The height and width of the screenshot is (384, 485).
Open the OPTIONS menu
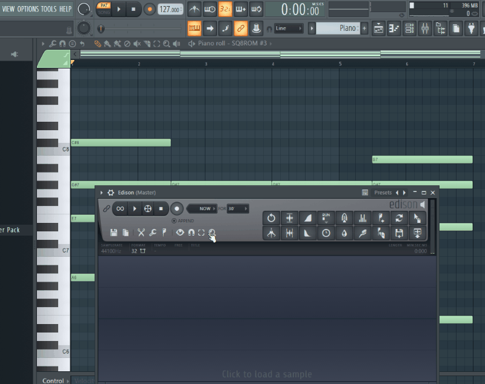(28, 9)
